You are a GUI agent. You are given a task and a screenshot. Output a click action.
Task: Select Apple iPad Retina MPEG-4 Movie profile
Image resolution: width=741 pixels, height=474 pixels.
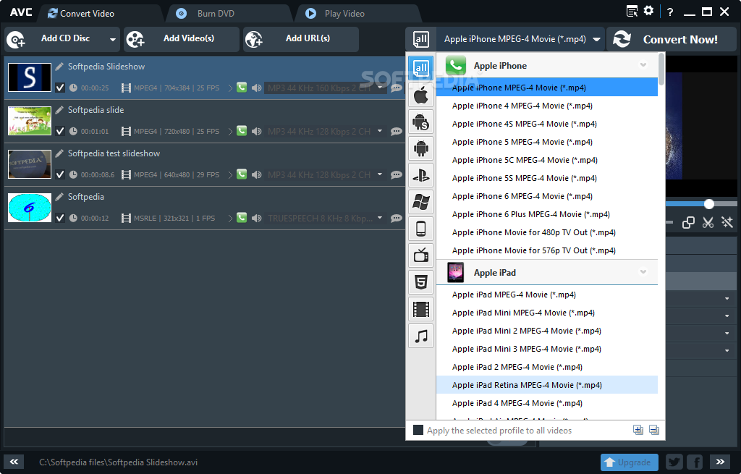pyautogui.click(x=547, y=385)
